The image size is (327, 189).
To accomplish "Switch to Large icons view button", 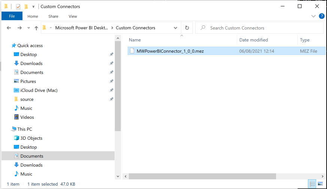I will [320, 184].
